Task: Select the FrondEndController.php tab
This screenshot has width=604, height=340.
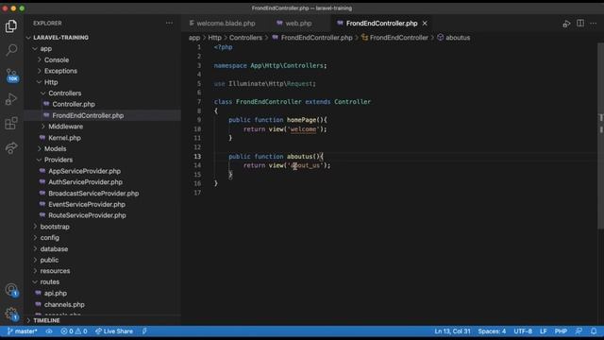Action: (381, 24)
